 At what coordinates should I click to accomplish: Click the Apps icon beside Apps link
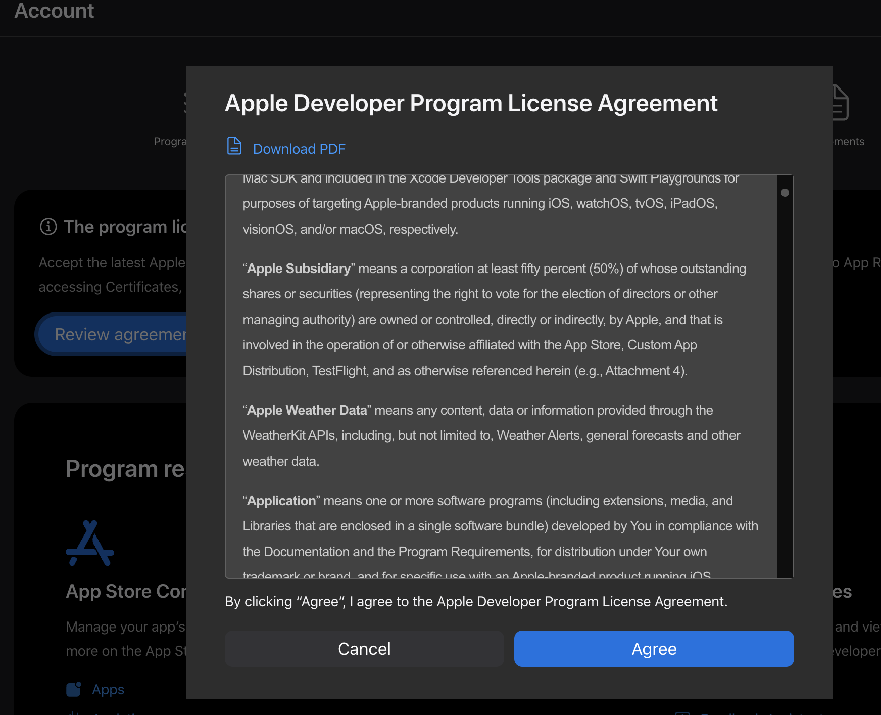click(74, 689)
